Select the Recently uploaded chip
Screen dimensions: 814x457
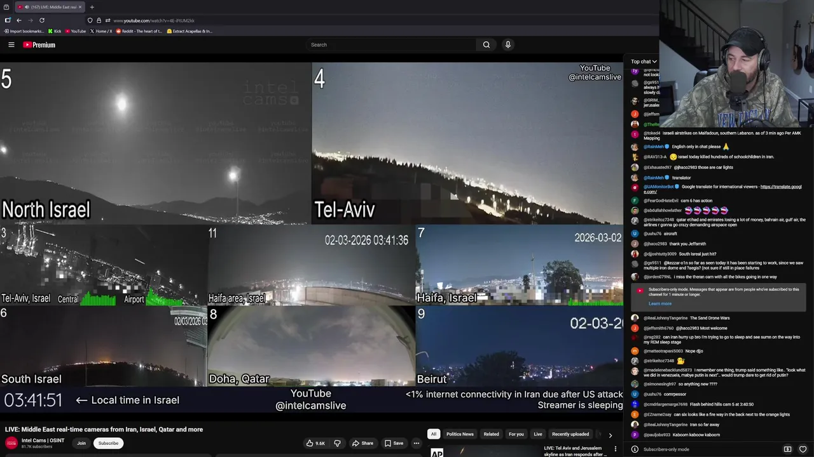click(x=570, y=434)
